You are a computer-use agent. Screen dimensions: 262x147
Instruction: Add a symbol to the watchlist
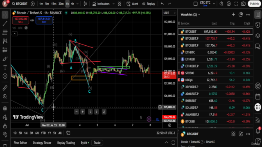coord(233,15)
